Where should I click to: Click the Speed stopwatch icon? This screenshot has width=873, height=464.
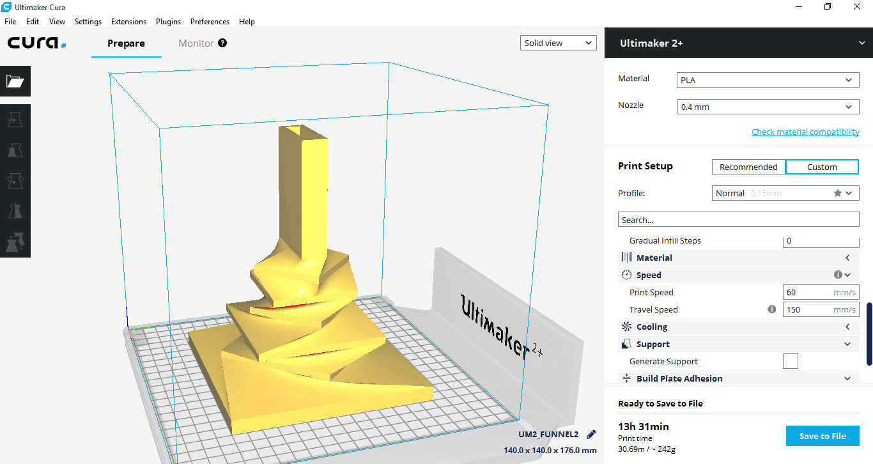tap(626, 275)
